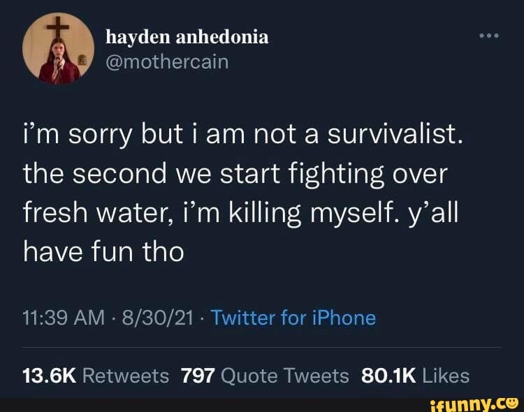Click the display name hayden anhedonia
The width and height of the screenshot is (524, 412).
[187, 37]
